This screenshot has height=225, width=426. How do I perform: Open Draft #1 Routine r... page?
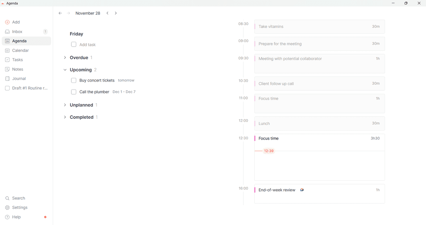click(26, 88)
